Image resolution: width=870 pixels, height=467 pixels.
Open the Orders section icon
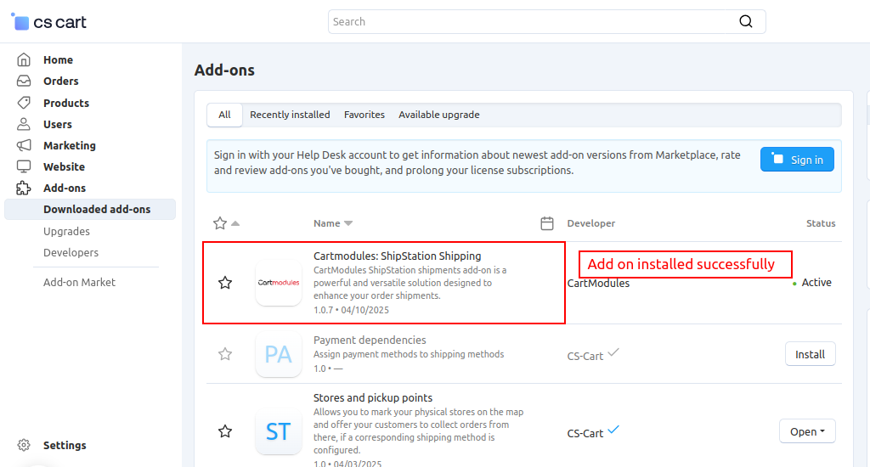pos(24,82)
